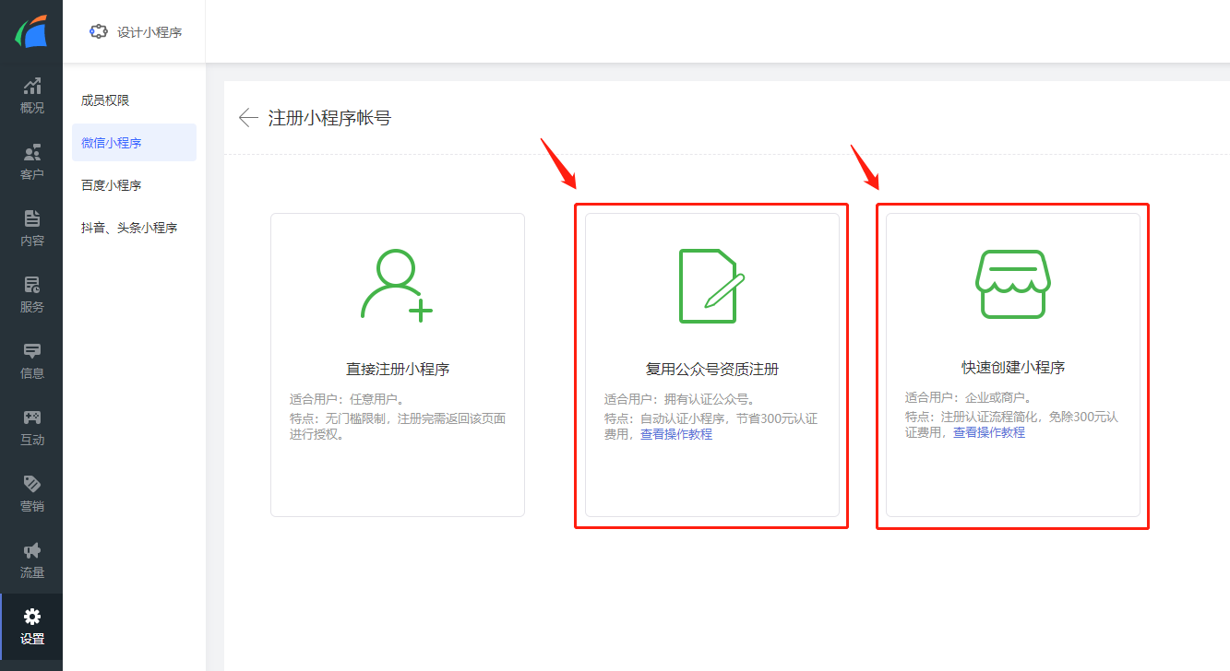Open 概况 overview in the sidebar
Image resolution: width=1230 pixels, height=671 pixels.
pos(31,96)
